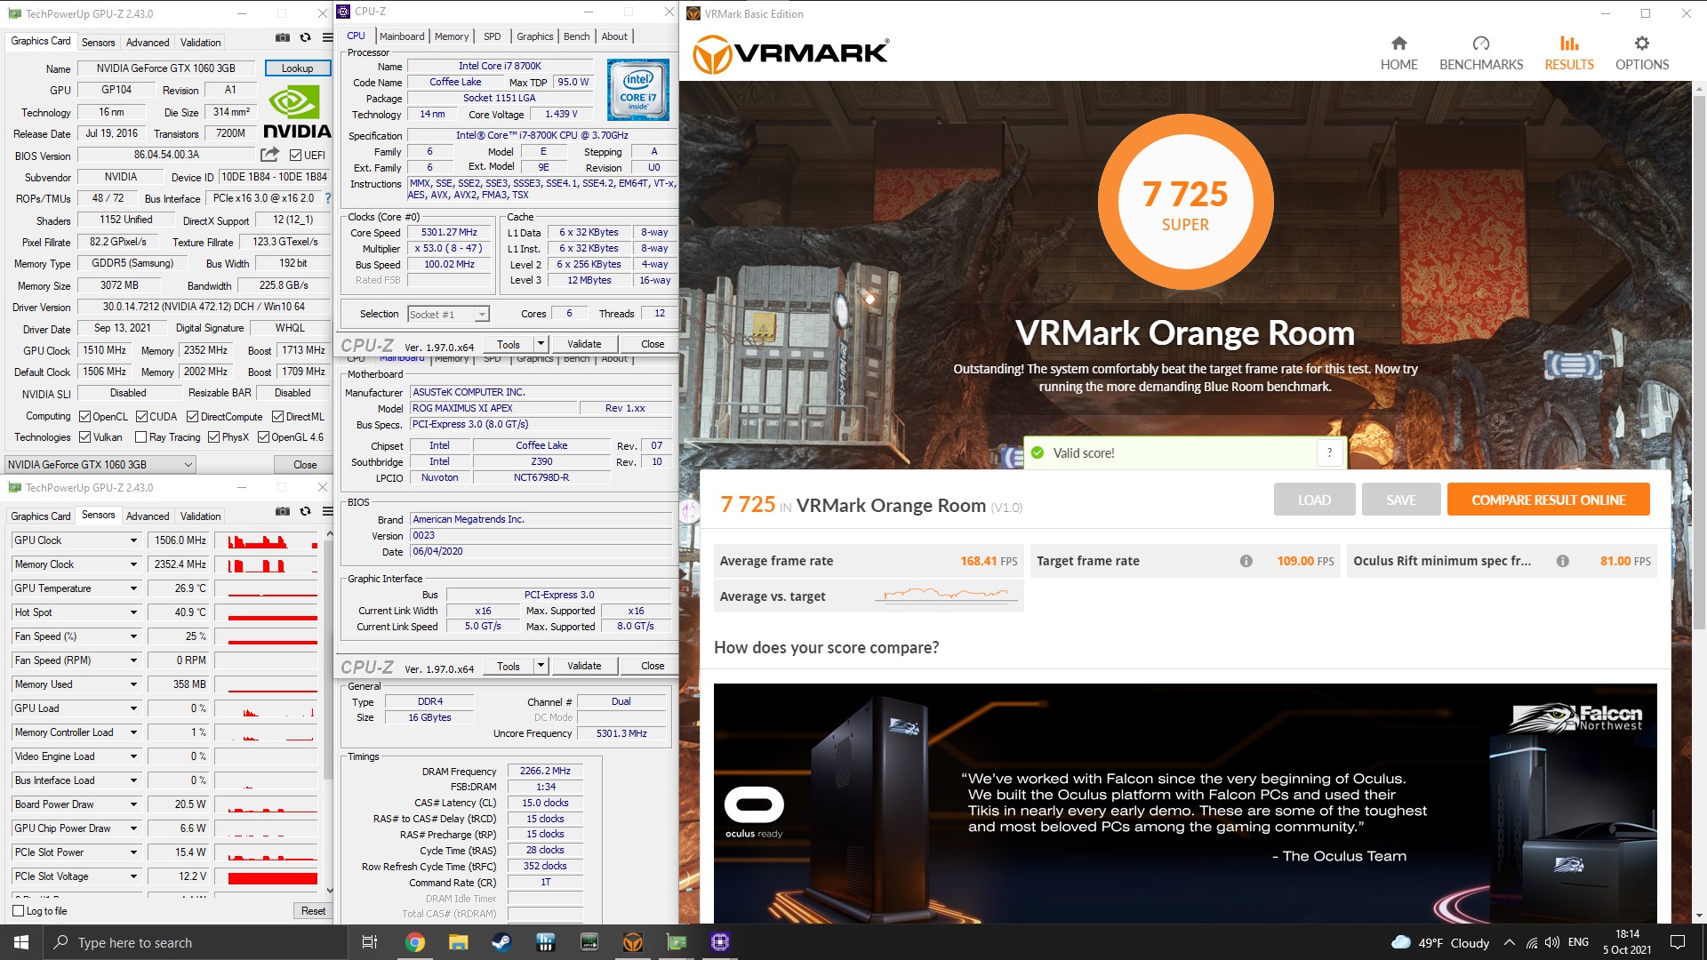Click volume speaker icon in system tray
1707x960 pixels.
click(x=1552, y=942)
